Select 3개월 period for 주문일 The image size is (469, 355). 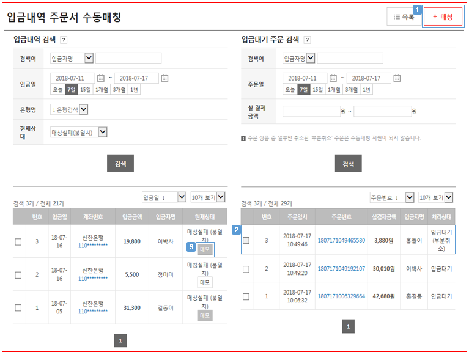352,90
